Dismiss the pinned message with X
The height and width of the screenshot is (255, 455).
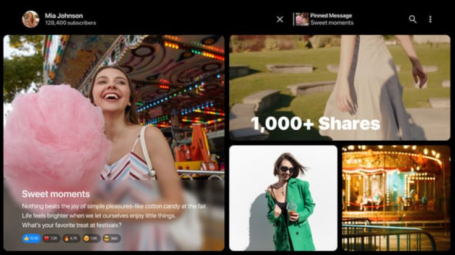279,19
